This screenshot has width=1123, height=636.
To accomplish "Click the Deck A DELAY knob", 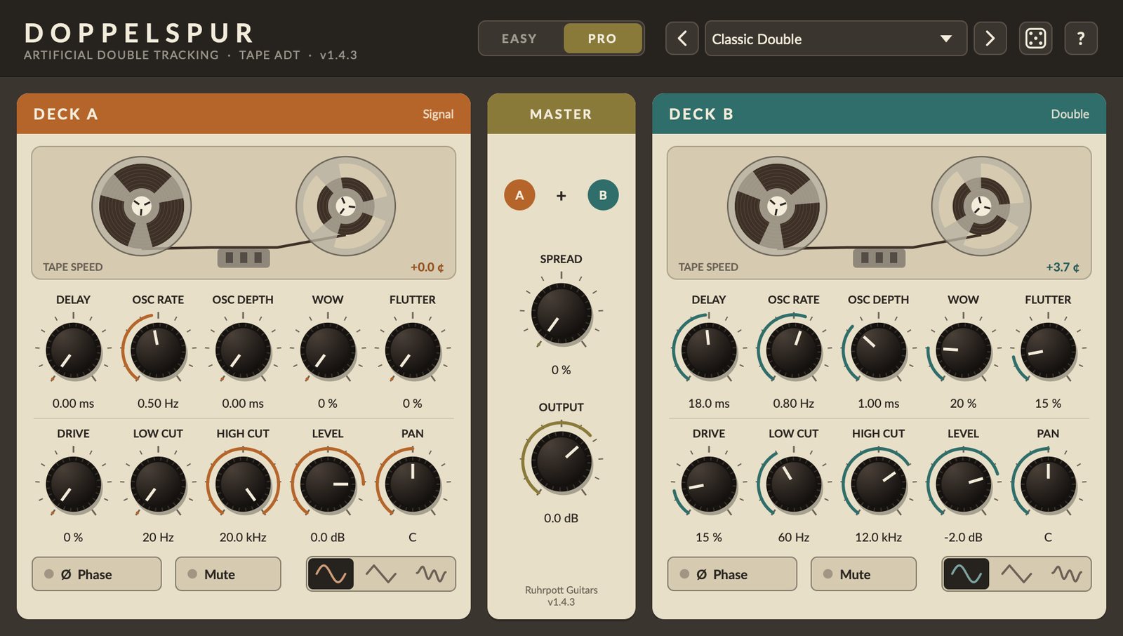I will point(73,350).
